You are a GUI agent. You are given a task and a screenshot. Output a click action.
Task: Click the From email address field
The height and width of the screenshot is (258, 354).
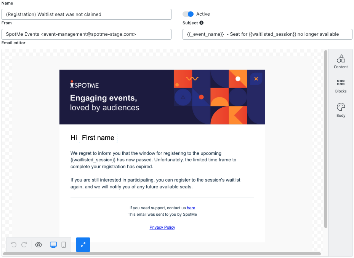[x=86, y=34]
